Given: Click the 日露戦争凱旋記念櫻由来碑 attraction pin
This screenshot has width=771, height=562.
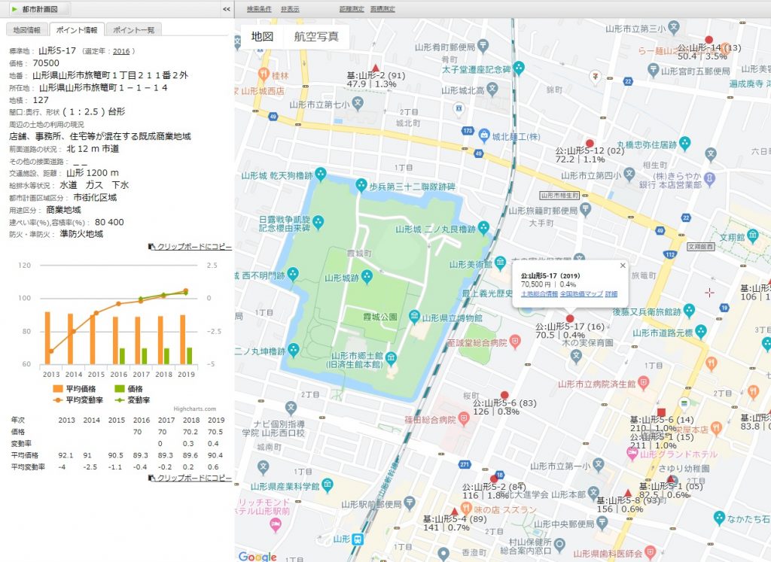Looking at the screenshot, I should point(318,223).
